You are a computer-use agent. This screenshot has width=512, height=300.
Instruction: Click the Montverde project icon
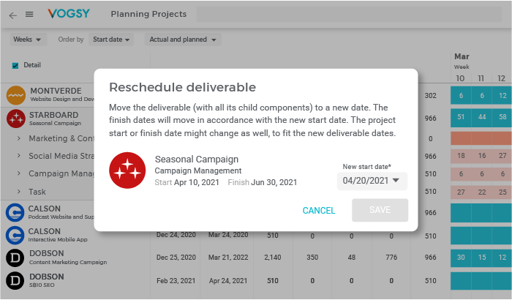point(16,95)
